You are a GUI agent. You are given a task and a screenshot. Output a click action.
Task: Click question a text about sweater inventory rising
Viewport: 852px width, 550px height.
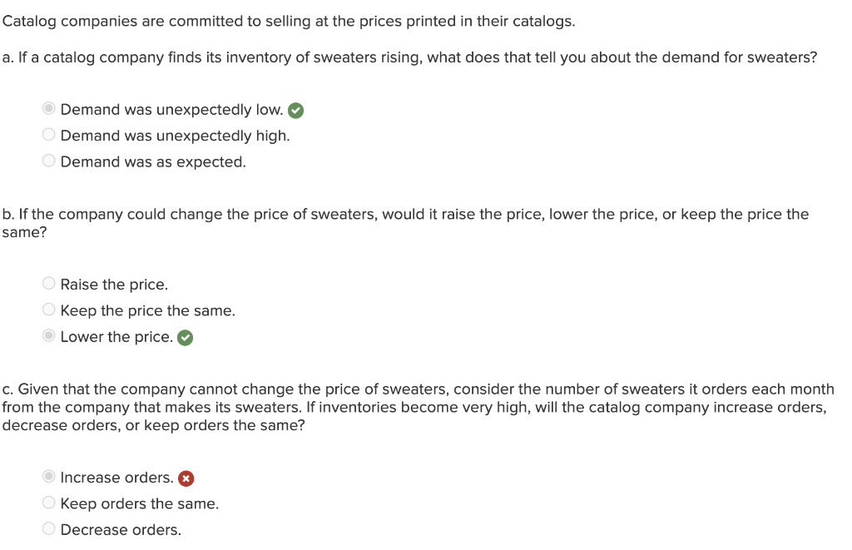409,57
